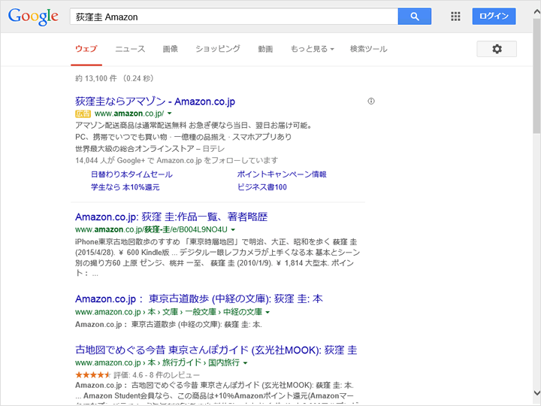Click the Google logo
The height and width of the screenshot is (406, 541).
tap(33, 17)
